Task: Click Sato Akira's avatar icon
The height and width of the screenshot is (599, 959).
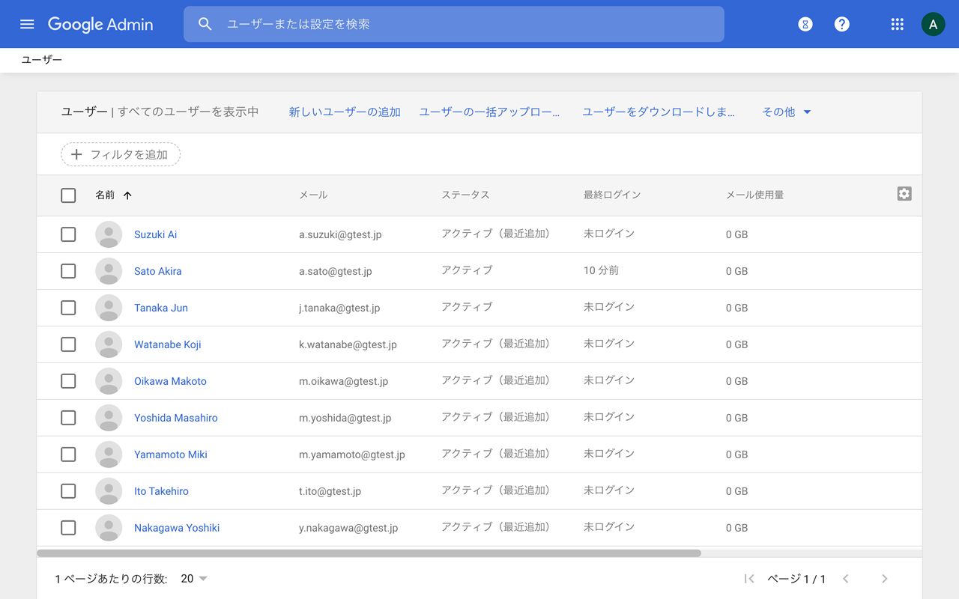Action: click(109, 271)
